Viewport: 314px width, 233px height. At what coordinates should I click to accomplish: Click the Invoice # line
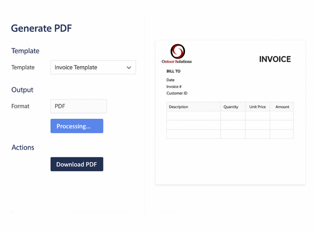coord(174,87)
